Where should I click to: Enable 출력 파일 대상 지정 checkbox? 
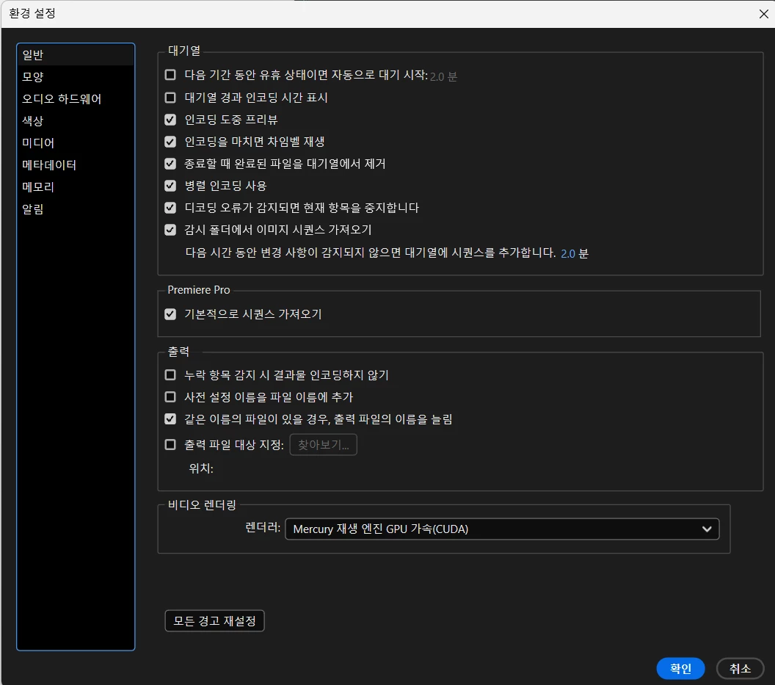[170, 445]
